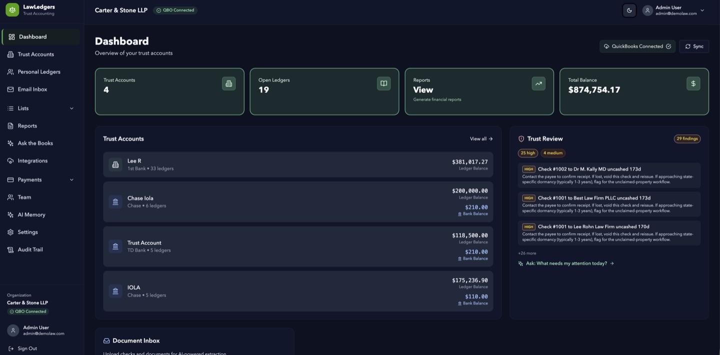Open the Admin User account dropdown chevron
The width and height of the screenshot is (720, 355).
702,10
